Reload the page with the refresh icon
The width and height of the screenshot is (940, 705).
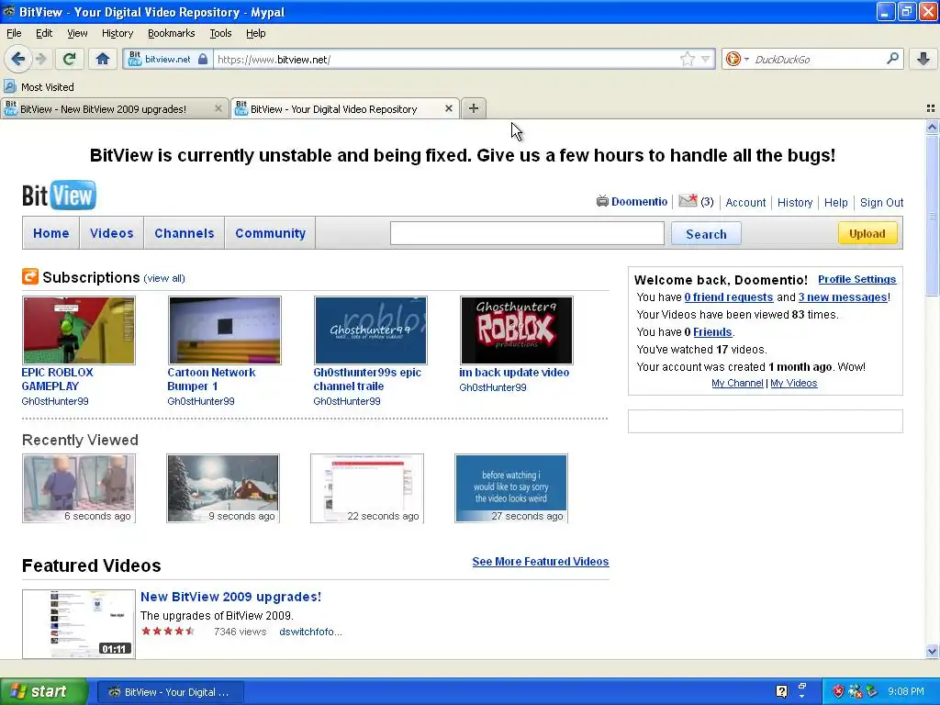[x=70, y=59]
